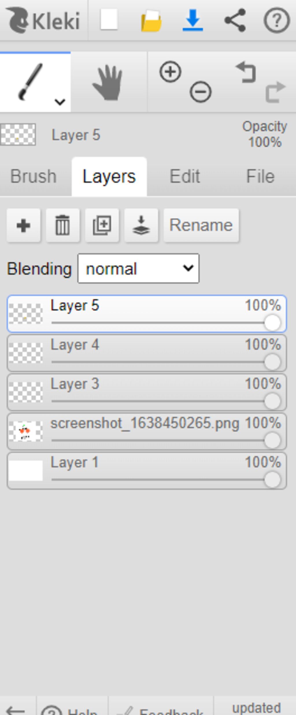Select the hand pan tool
The image size is (296, 715).
point(107,83)
